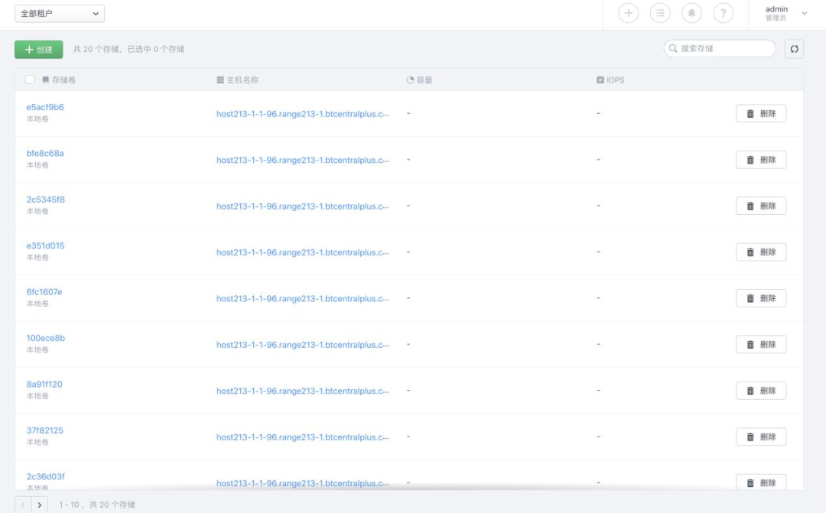826x513 pixels.
Task: Open storage volume bfe8c68a
Action: [45, 153]
